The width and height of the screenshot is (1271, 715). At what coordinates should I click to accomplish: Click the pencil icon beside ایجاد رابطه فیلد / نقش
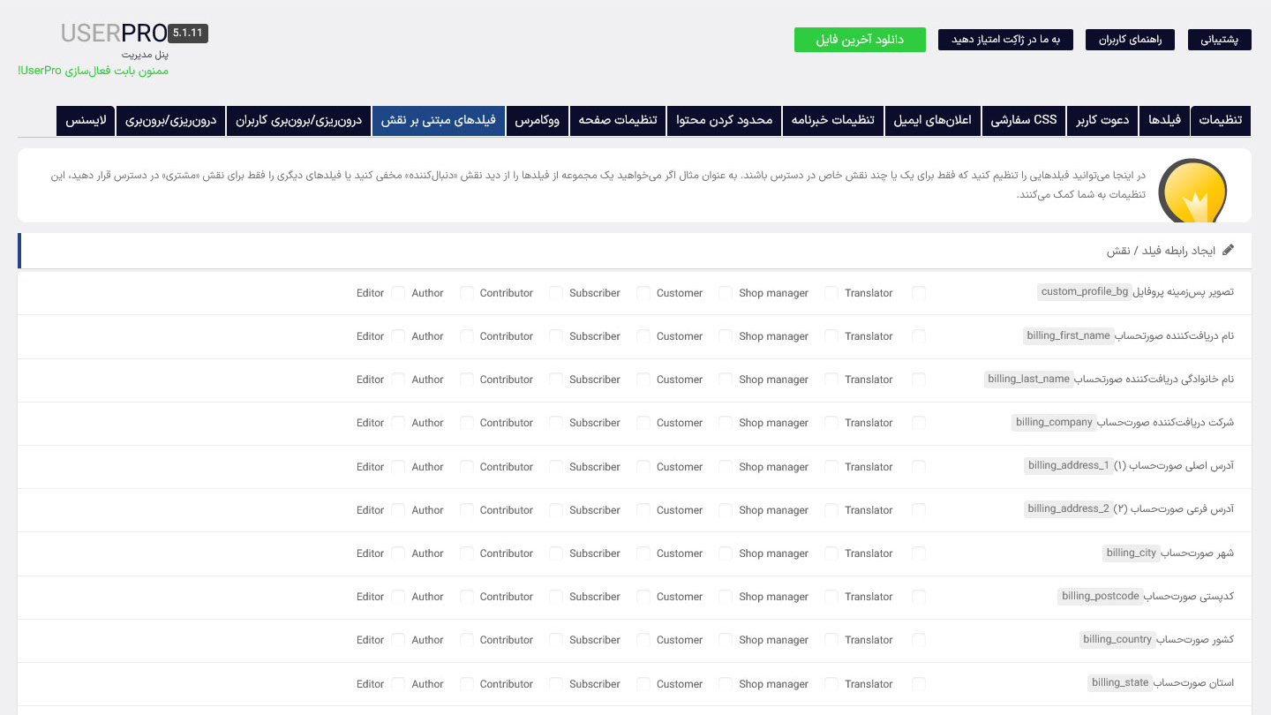[x=1229, y=251]
